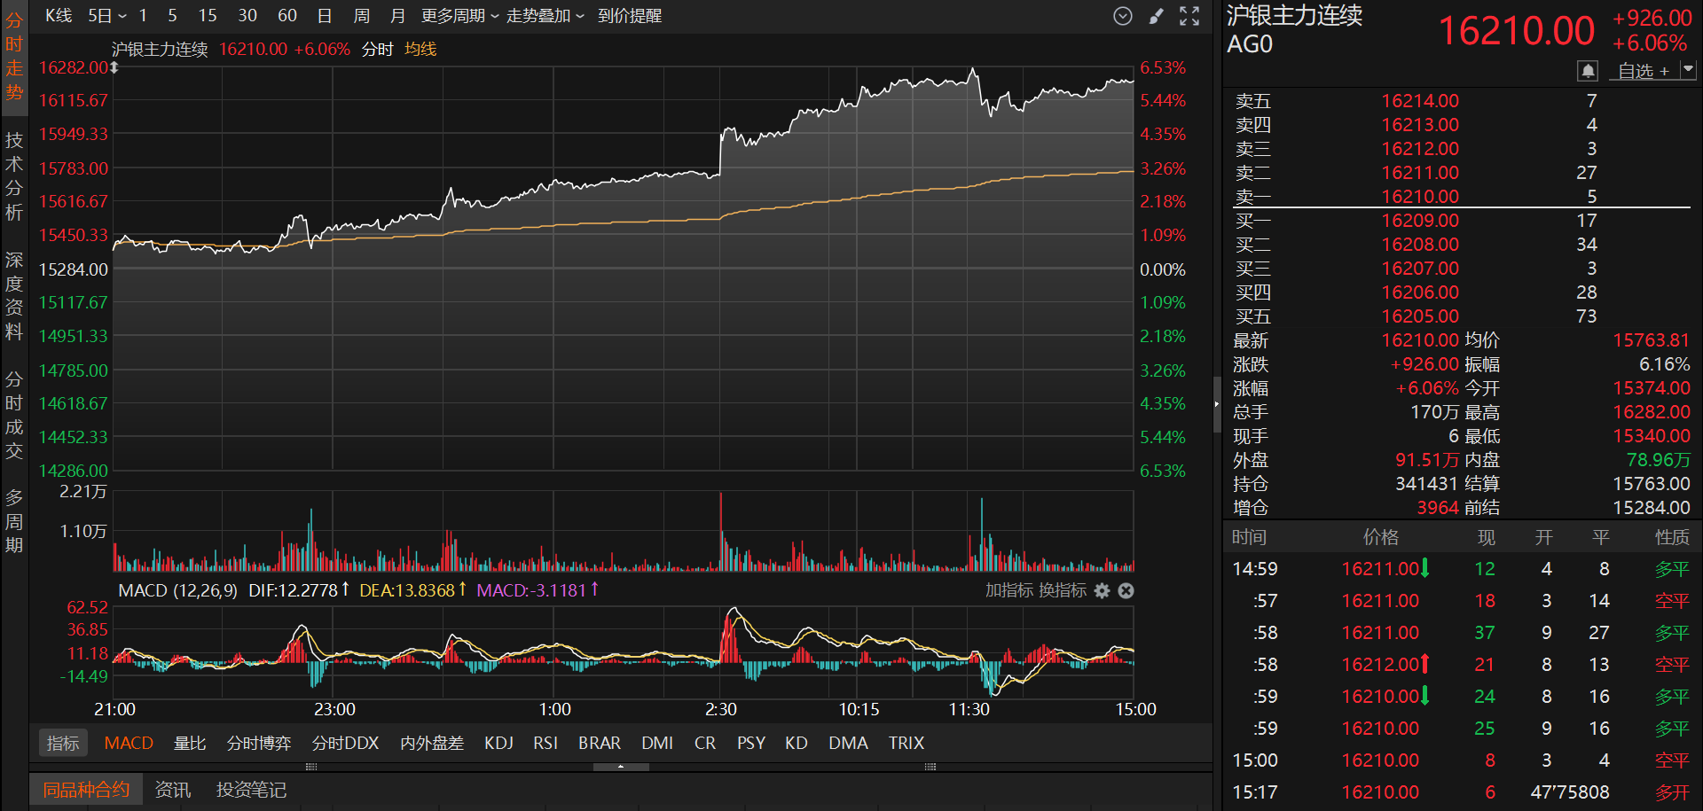Select the brush drawing tool icon

click(x=1156, y=16)
